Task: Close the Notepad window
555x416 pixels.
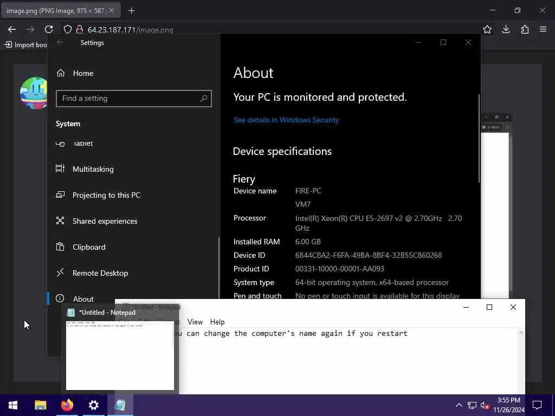Action: (x=513, y=307)
